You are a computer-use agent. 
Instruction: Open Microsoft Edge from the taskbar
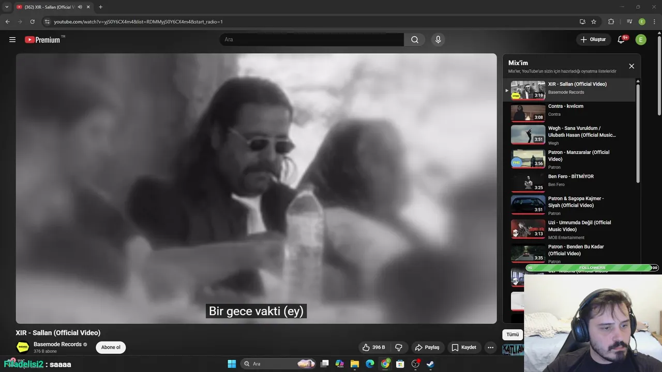[x=370, y=364]
